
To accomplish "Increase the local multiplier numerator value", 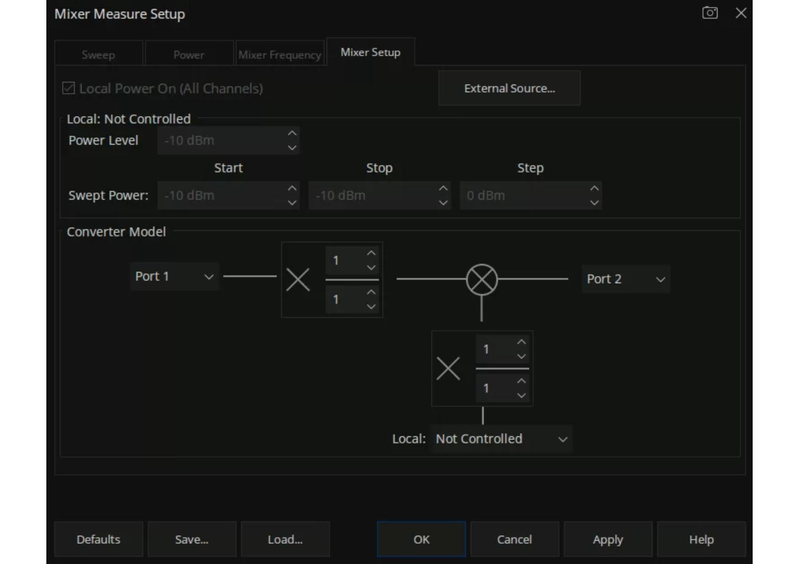I will click(x=521, y=342).
